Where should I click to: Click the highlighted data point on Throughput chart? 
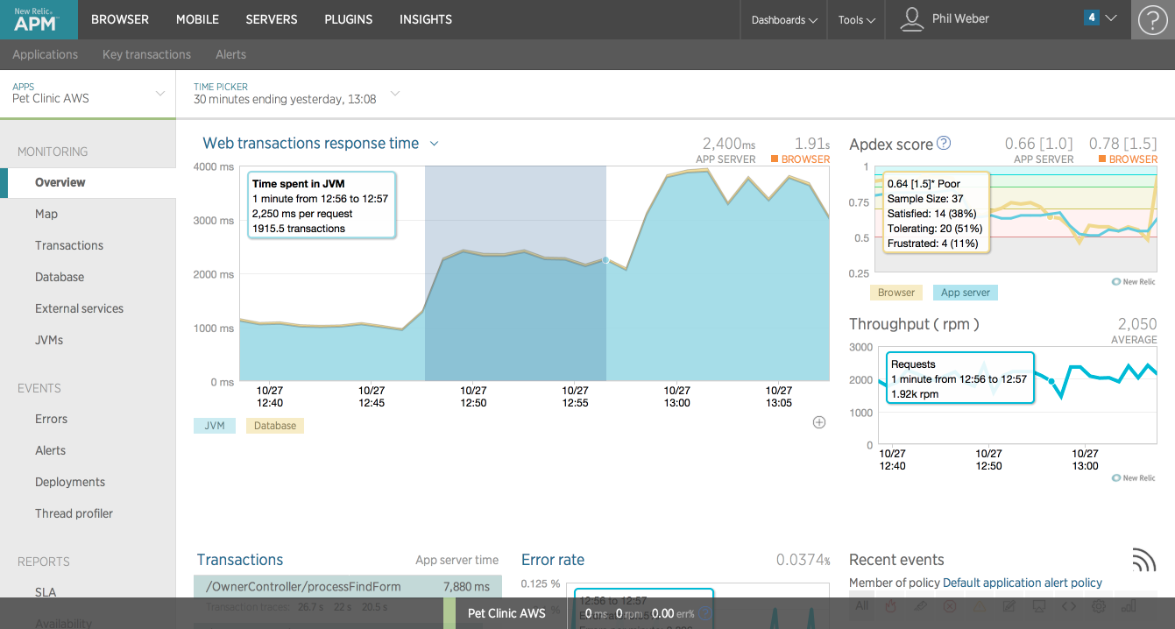[1051, 381]
